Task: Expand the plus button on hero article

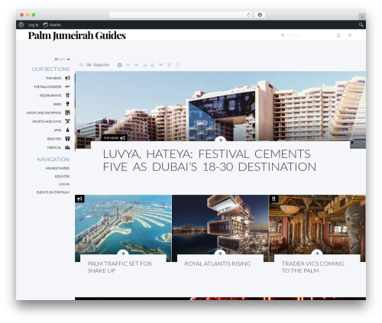Action: [221, 140]
